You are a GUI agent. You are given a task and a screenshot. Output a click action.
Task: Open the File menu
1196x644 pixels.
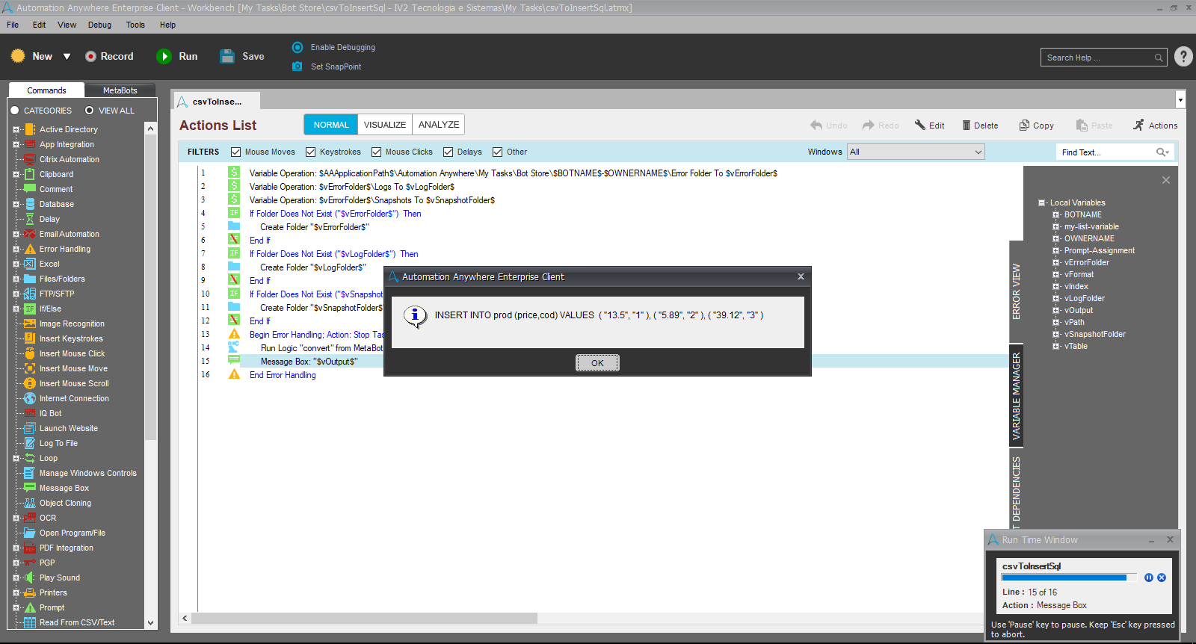13,25
